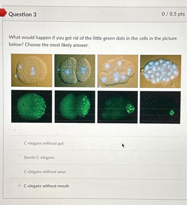Image resolution: width=187 pixels, height=205 pixels.
Task: Click the dark image with a small green spot
Action: coord(160,107)
